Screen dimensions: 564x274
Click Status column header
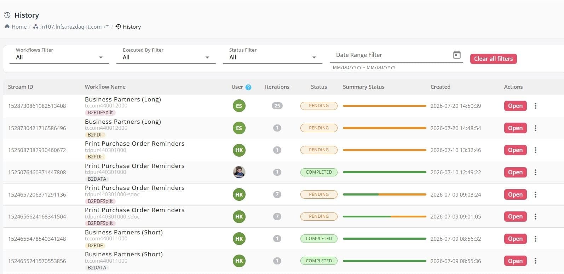[319, 87]
